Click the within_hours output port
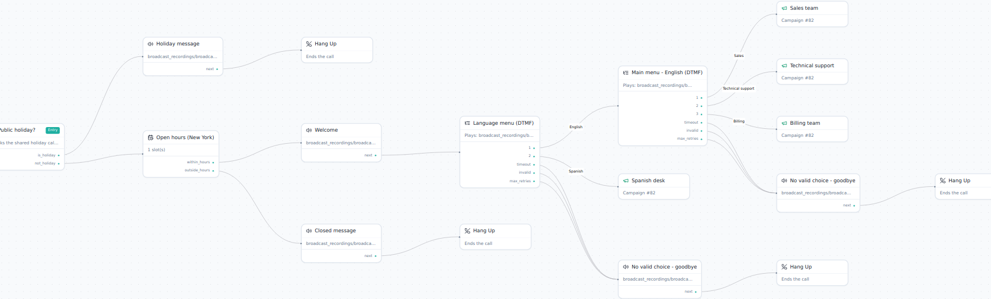 213,162
